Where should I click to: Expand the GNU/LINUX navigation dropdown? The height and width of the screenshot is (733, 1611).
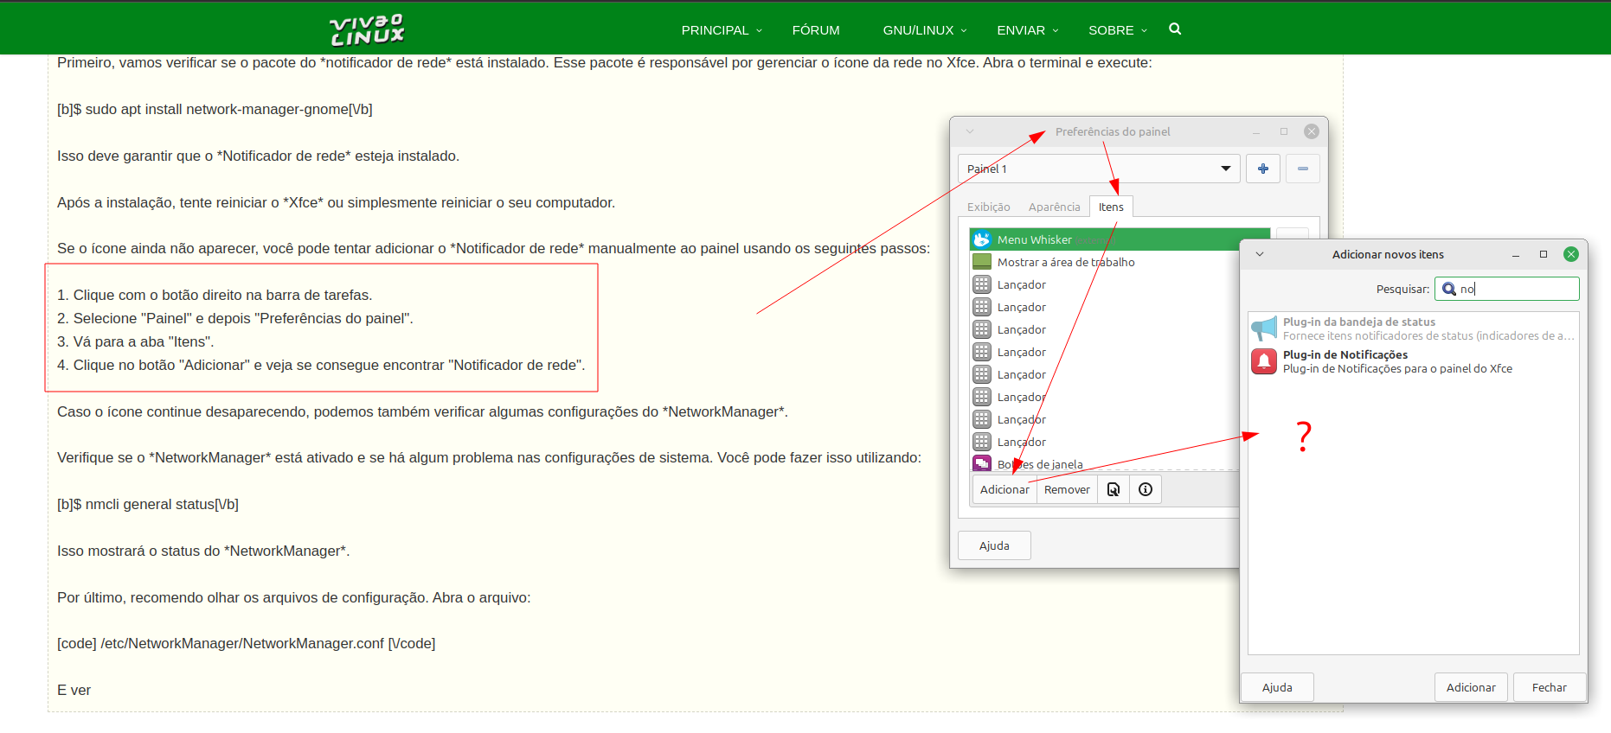[x=925, y=30]
